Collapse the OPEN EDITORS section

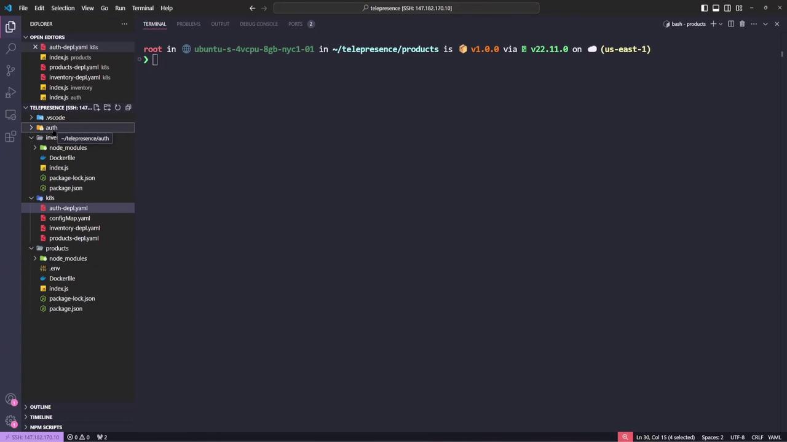(25, 37)
